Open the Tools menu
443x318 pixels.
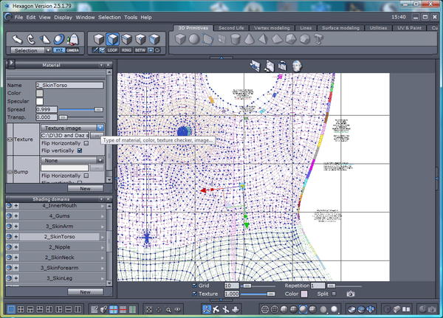pyautogui.click(x=131, y=16)
